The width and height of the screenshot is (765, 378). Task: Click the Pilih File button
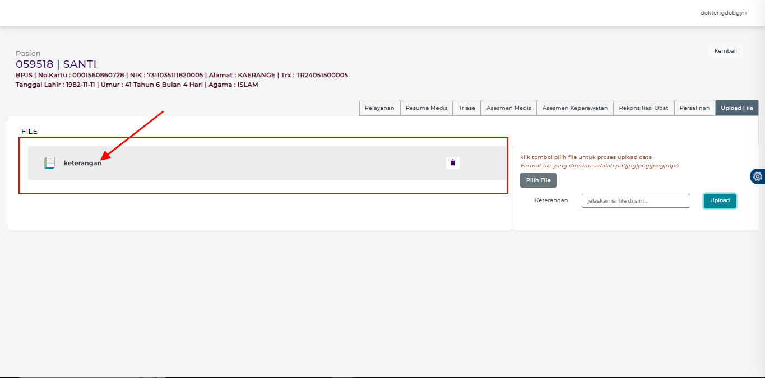(538, 180)
